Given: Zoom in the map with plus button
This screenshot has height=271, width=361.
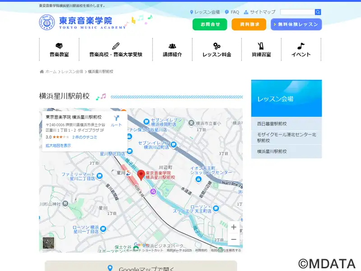Looking at the screenshot, I should coord(234,227).
